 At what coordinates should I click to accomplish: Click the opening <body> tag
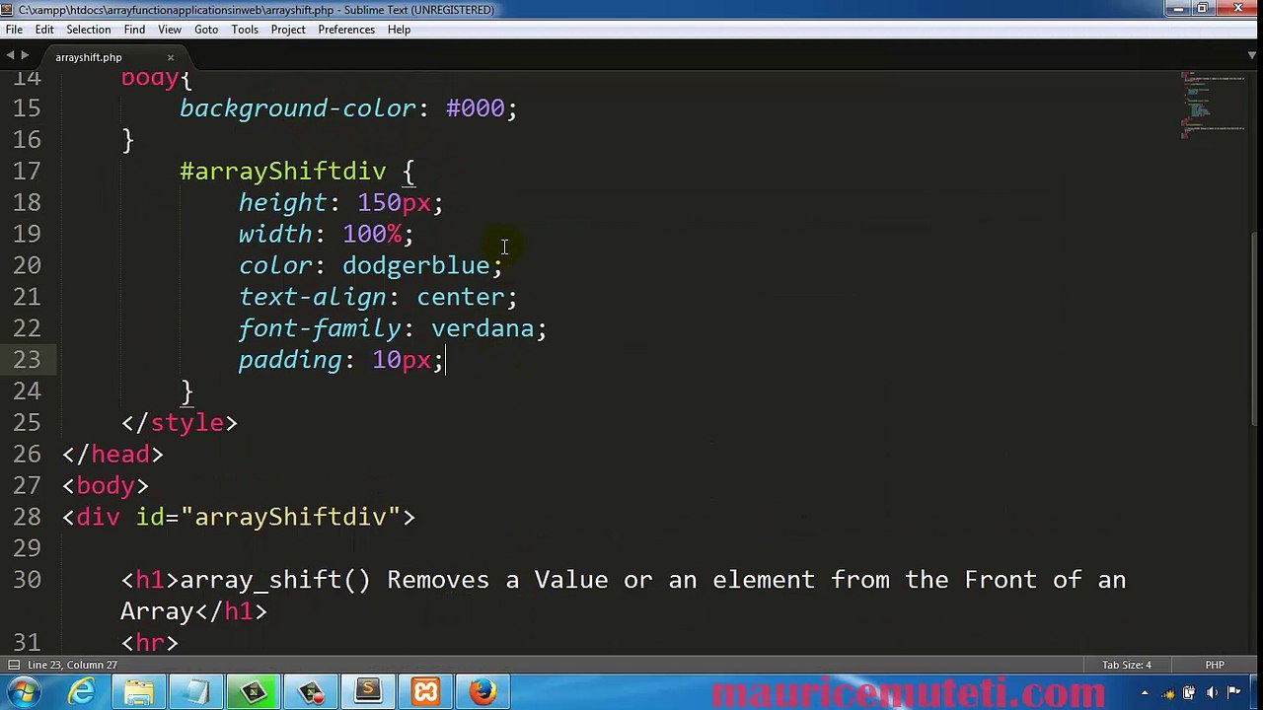[106, 486]
